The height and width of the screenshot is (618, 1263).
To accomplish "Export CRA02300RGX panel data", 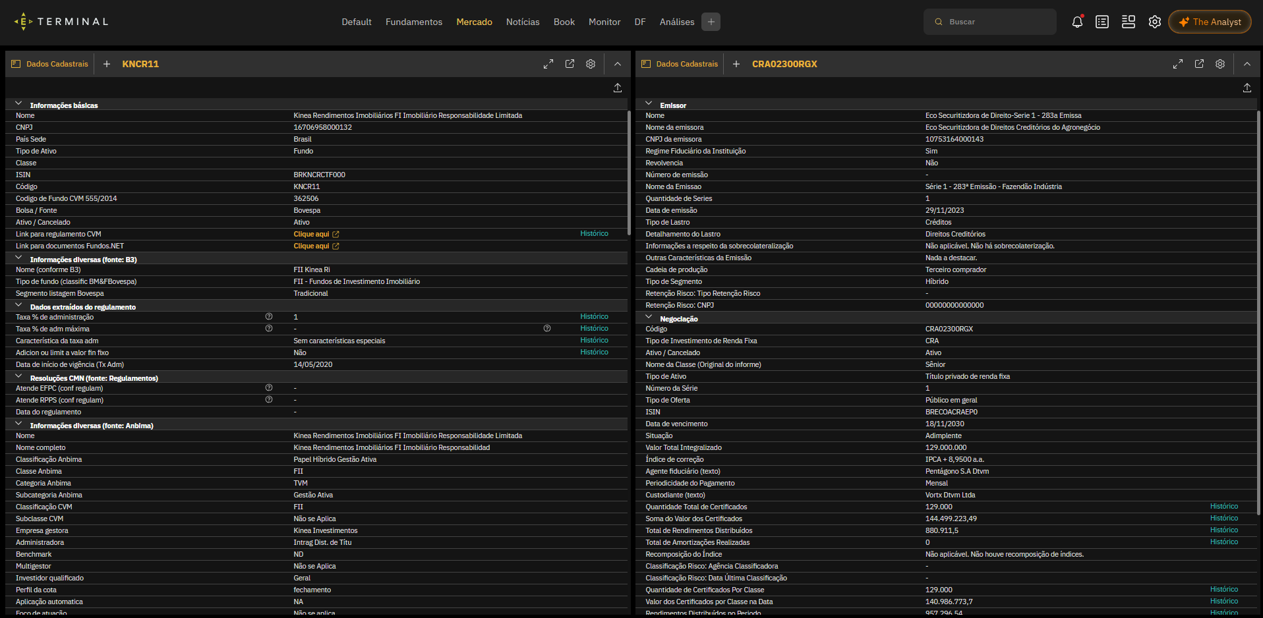I will coord(1247,88).
